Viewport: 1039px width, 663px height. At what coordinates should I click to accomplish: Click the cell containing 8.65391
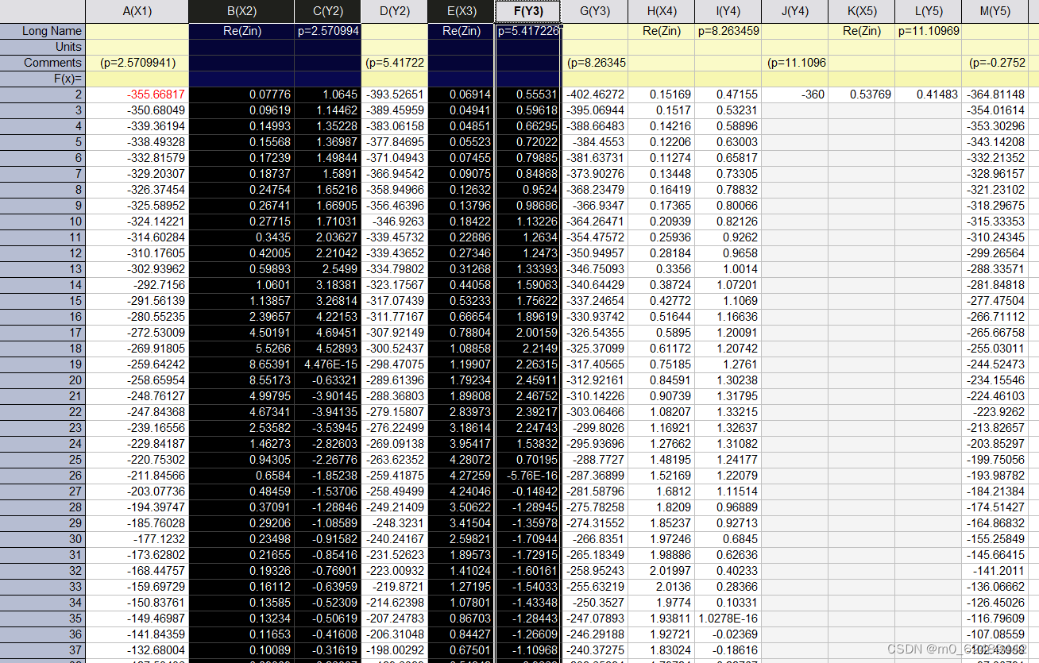241,364
